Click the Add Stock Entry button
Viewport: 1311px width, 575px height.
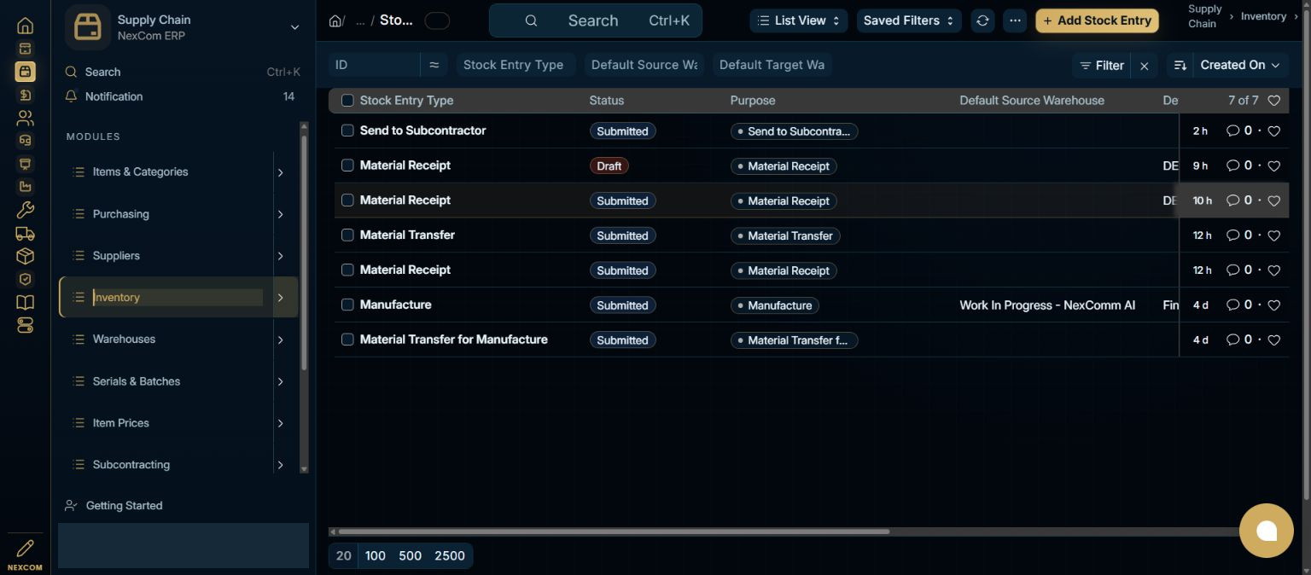pos(1097,20)
